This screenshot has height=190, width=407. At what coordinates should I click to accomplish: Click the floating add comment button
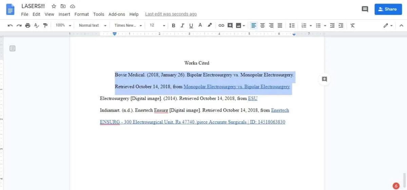click(x=325, y=79)
